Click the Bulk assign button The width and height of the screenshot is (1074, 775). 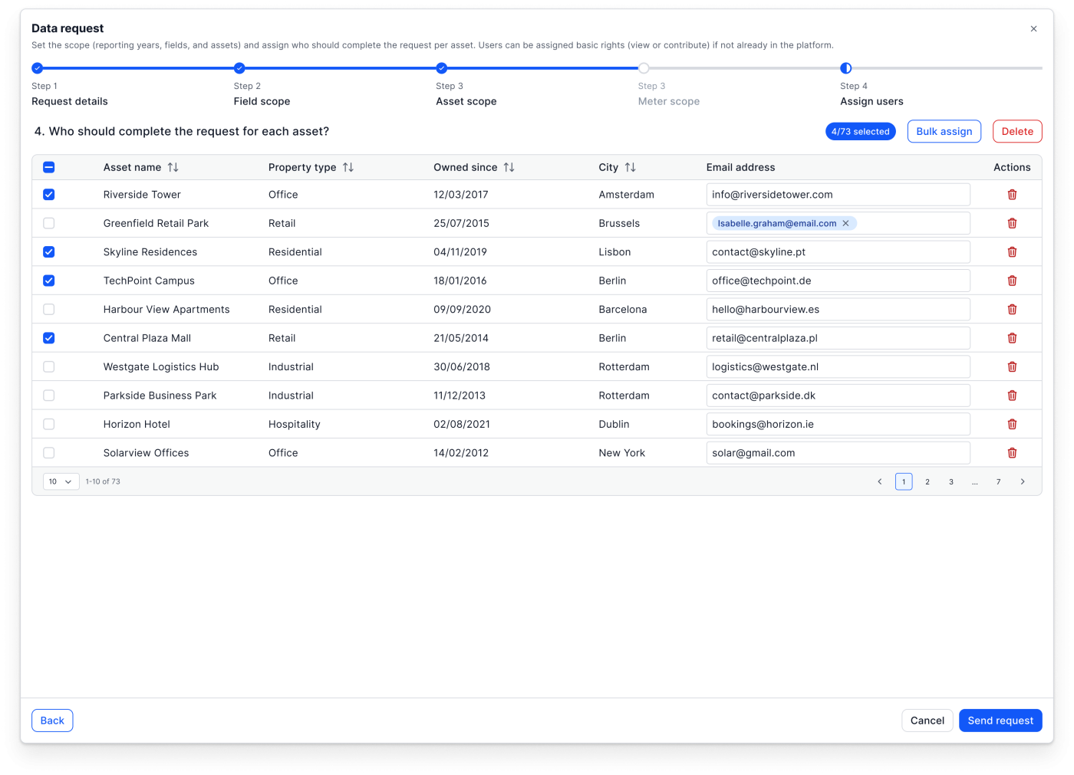[944, 131]
